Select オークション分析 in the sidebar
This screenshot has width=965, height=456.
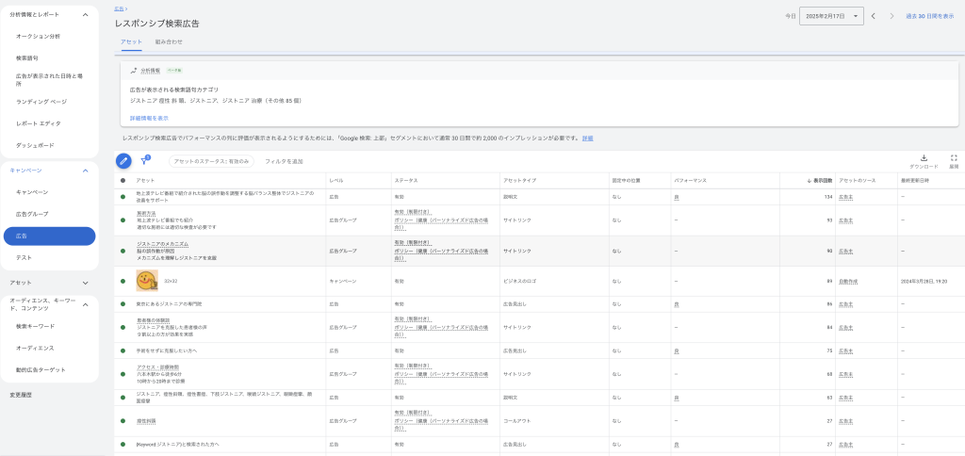38,36
